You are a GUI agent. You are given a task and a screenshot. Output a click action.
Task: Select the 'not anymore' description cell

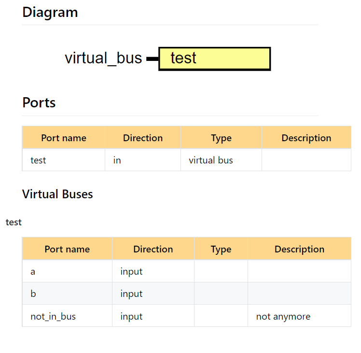pos(300,316)
